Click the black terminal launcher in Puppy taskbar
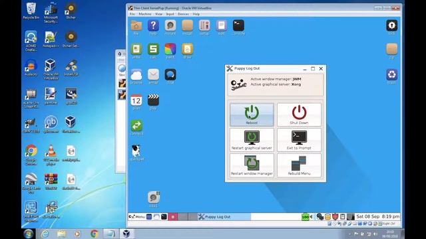426x239 pixels. (x=164, y=217)
